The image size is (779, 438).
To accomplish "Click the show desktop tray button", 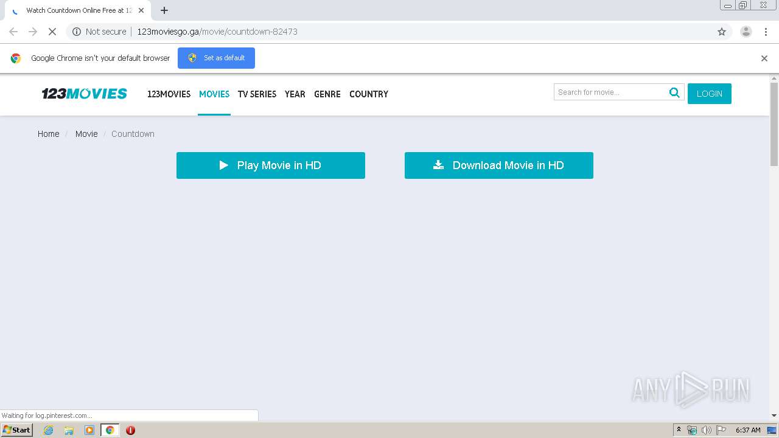I will (x=772, y=430).
